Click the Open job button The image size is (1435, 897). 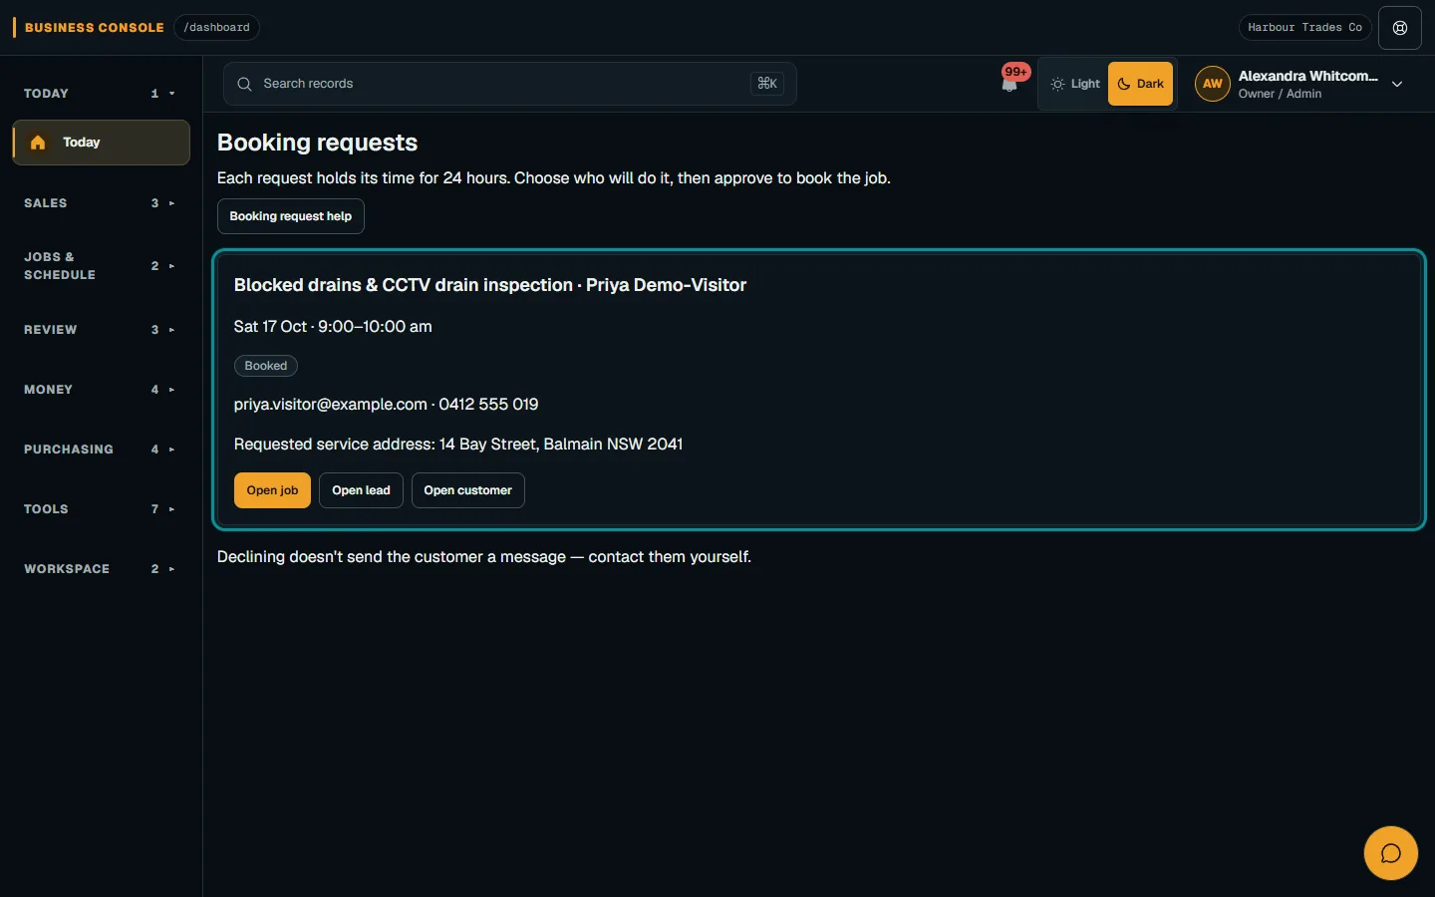tap(272, 490)
